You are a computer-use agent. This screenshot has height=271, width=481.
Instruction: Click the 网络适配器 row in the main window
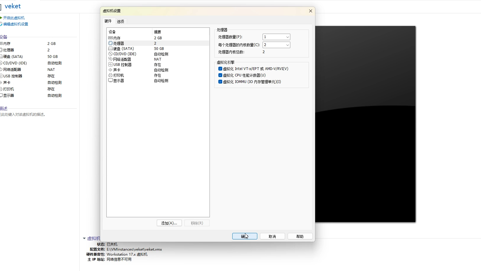(38, 69)
